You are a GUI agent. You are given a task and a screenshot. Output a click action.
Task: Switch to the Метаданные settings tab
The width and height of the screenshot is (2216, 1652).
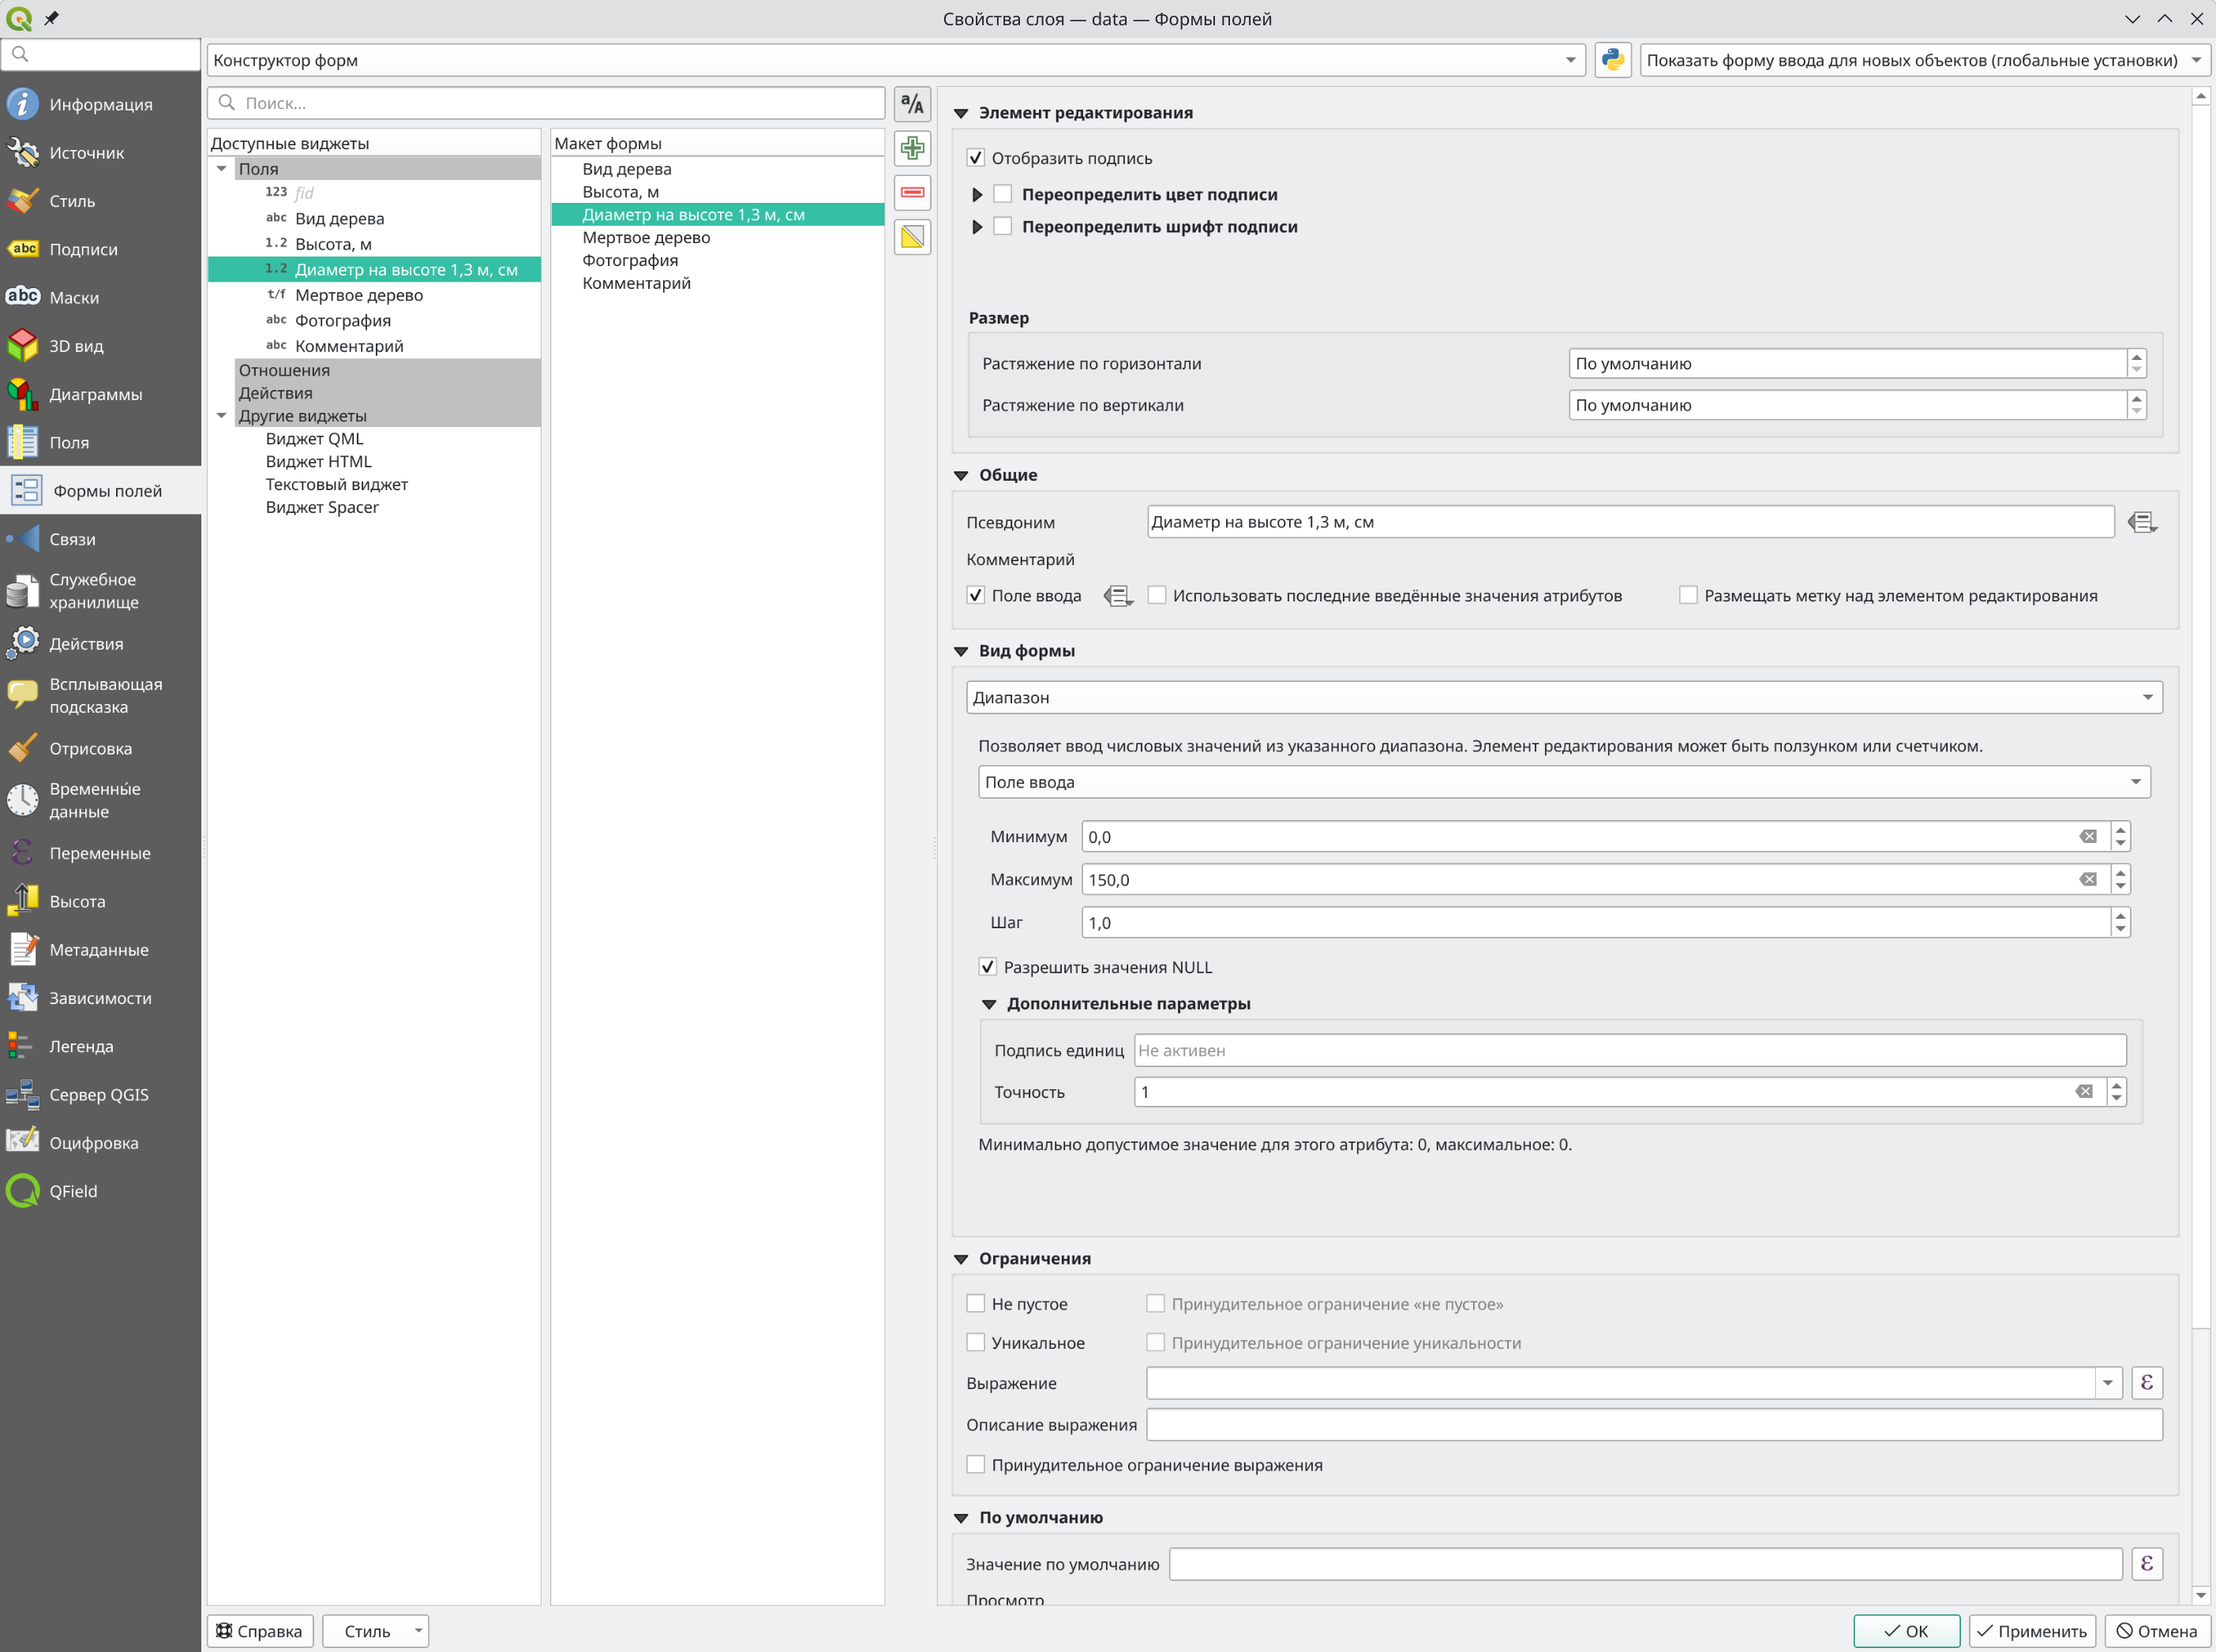(x=100, y=950)
